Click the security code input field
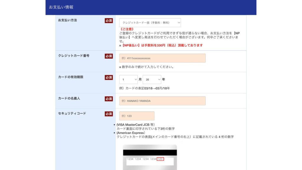 pos(137,116)
